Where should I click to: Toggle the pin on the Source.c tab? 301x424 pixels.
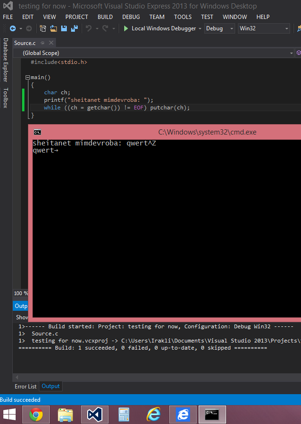tap(42, 43)
